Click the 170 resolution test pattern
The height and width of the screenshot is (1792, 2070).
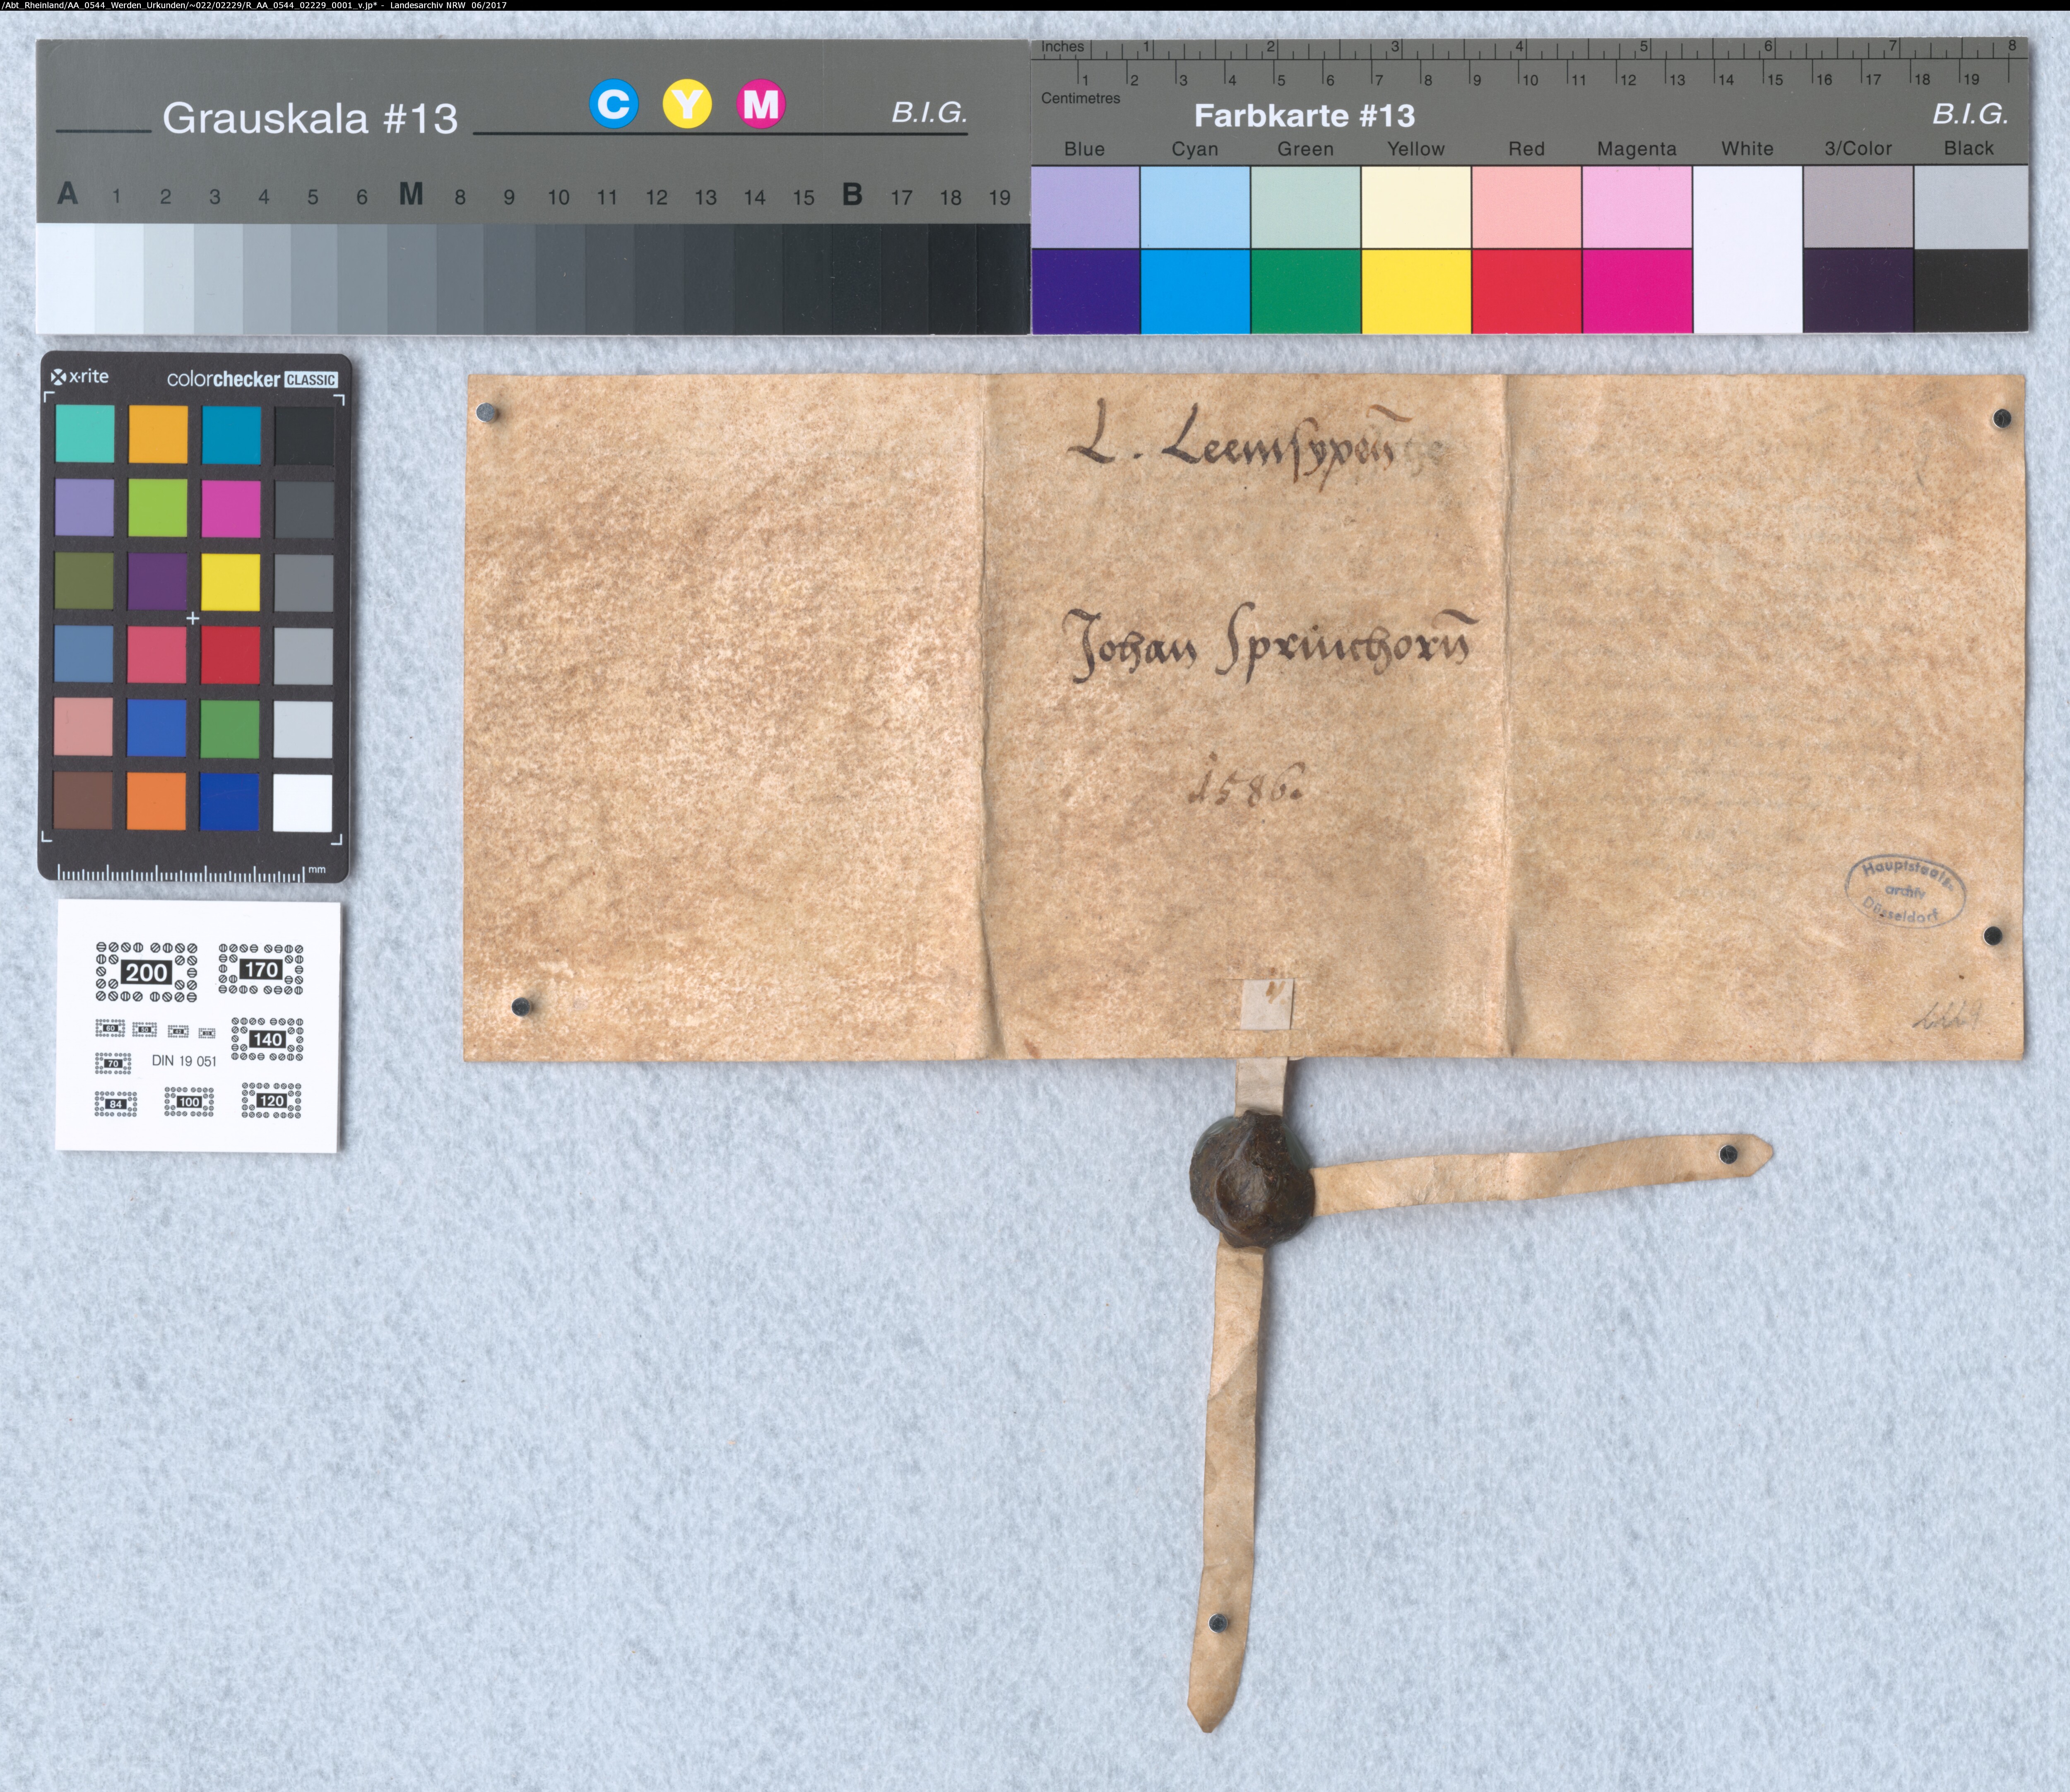[261, 969]
